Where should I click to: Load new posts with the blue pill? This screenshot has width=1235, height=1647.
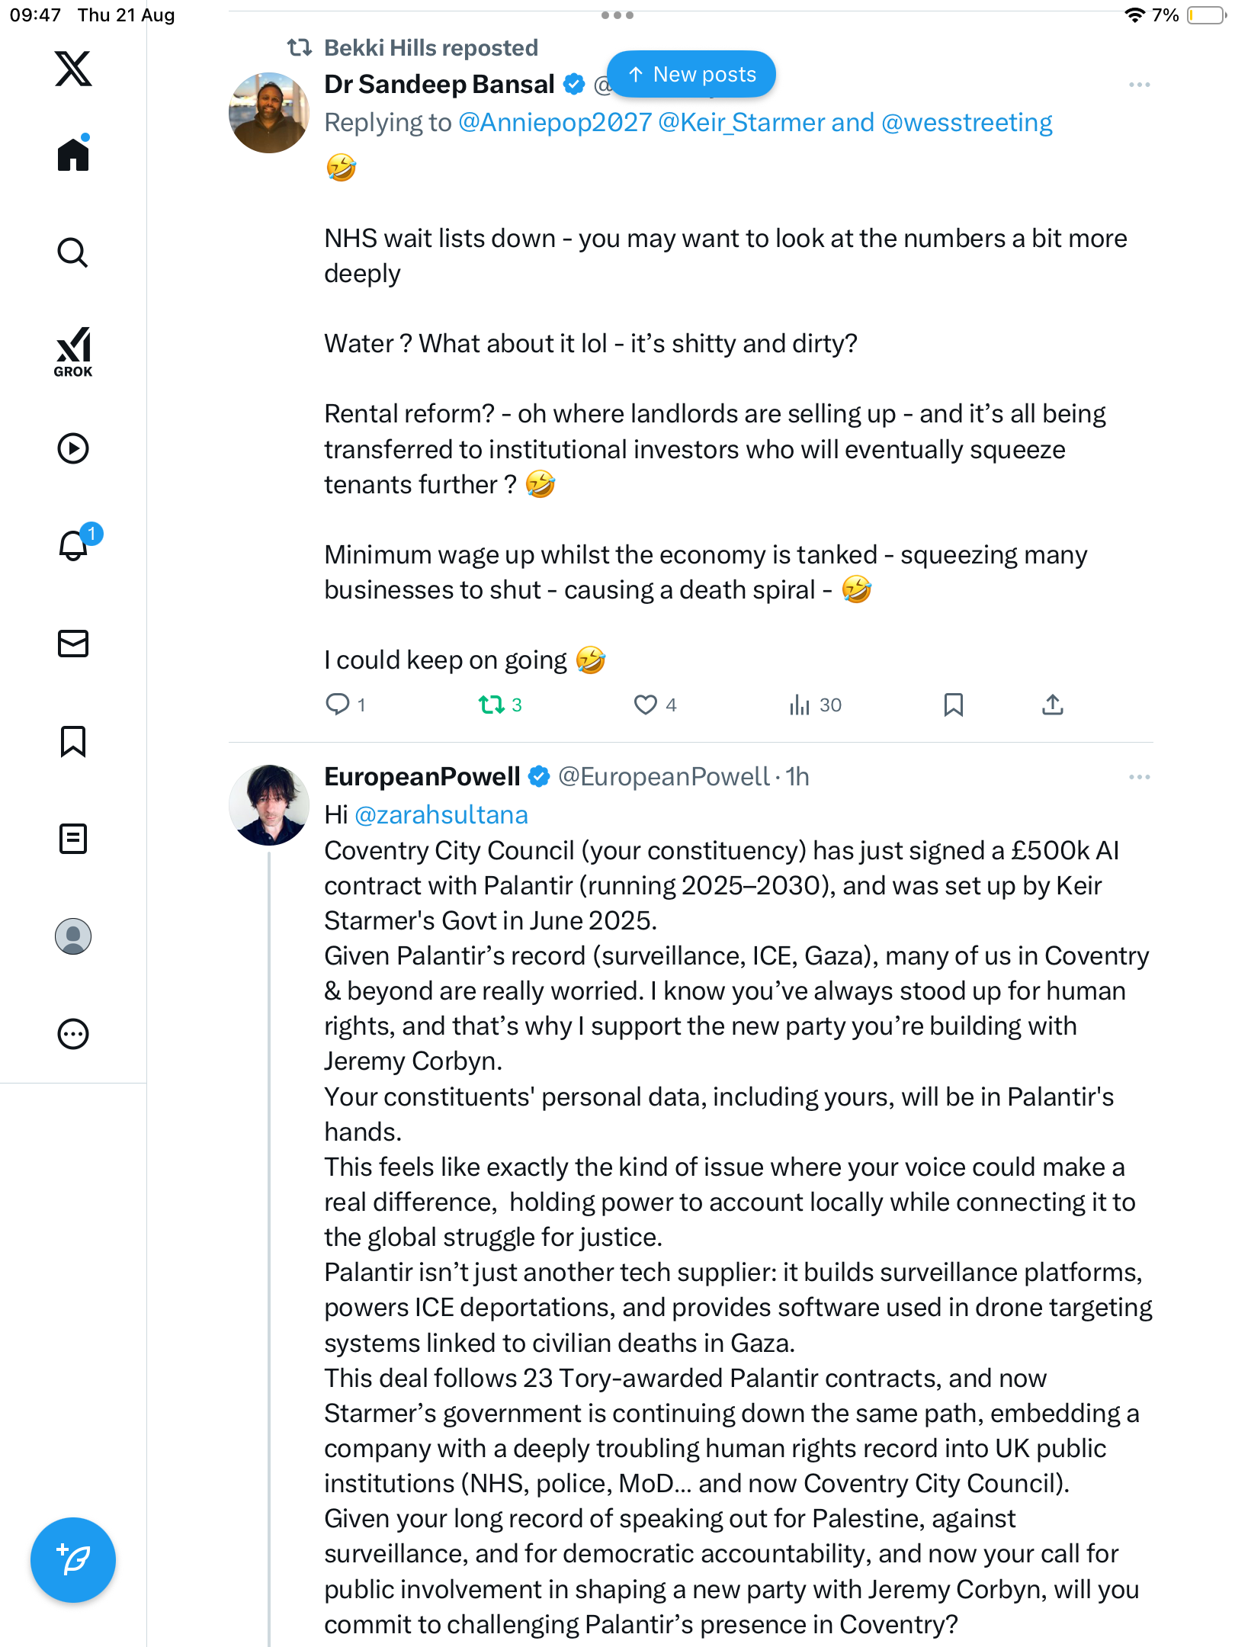(691, 75)
